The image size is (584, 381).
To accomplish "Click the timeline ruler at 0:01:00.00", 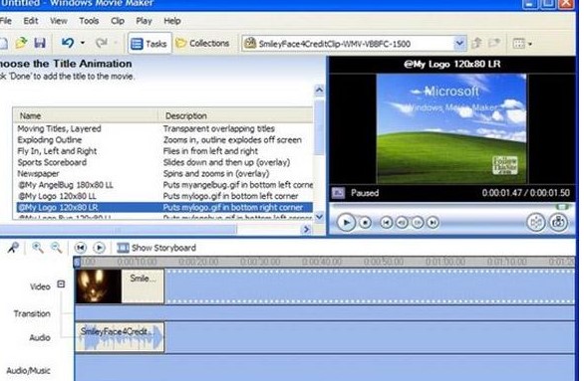I will (445, 262).
